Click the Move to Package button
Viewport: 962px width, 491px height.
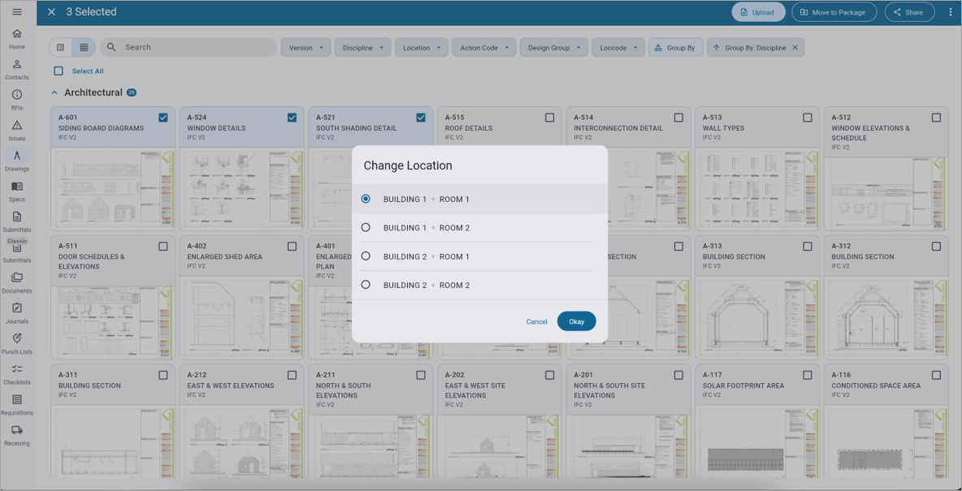tap(834, 12)
